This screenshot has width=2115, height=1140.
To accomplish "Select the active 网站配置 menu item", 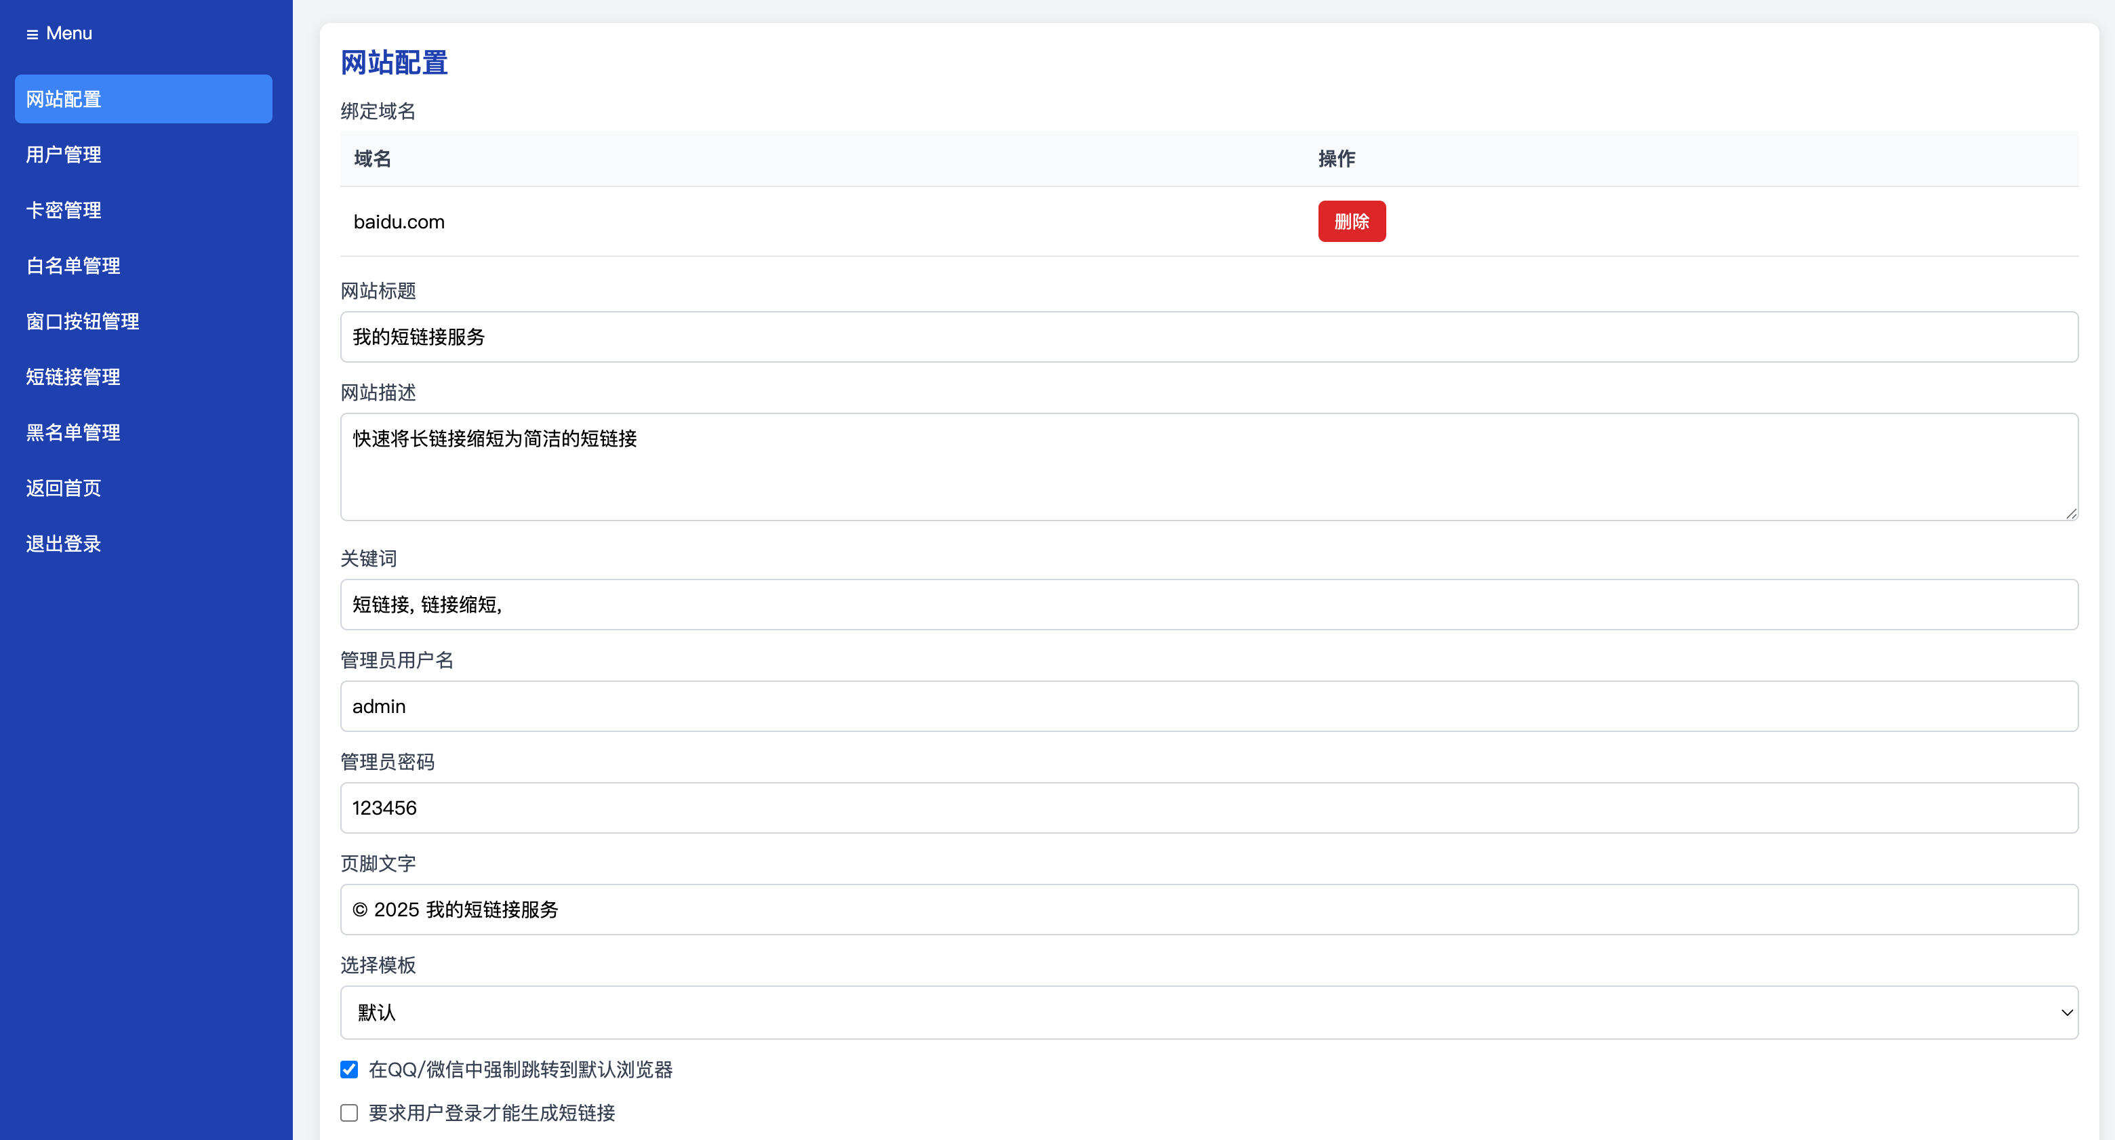I will click(x=143, y=100).
